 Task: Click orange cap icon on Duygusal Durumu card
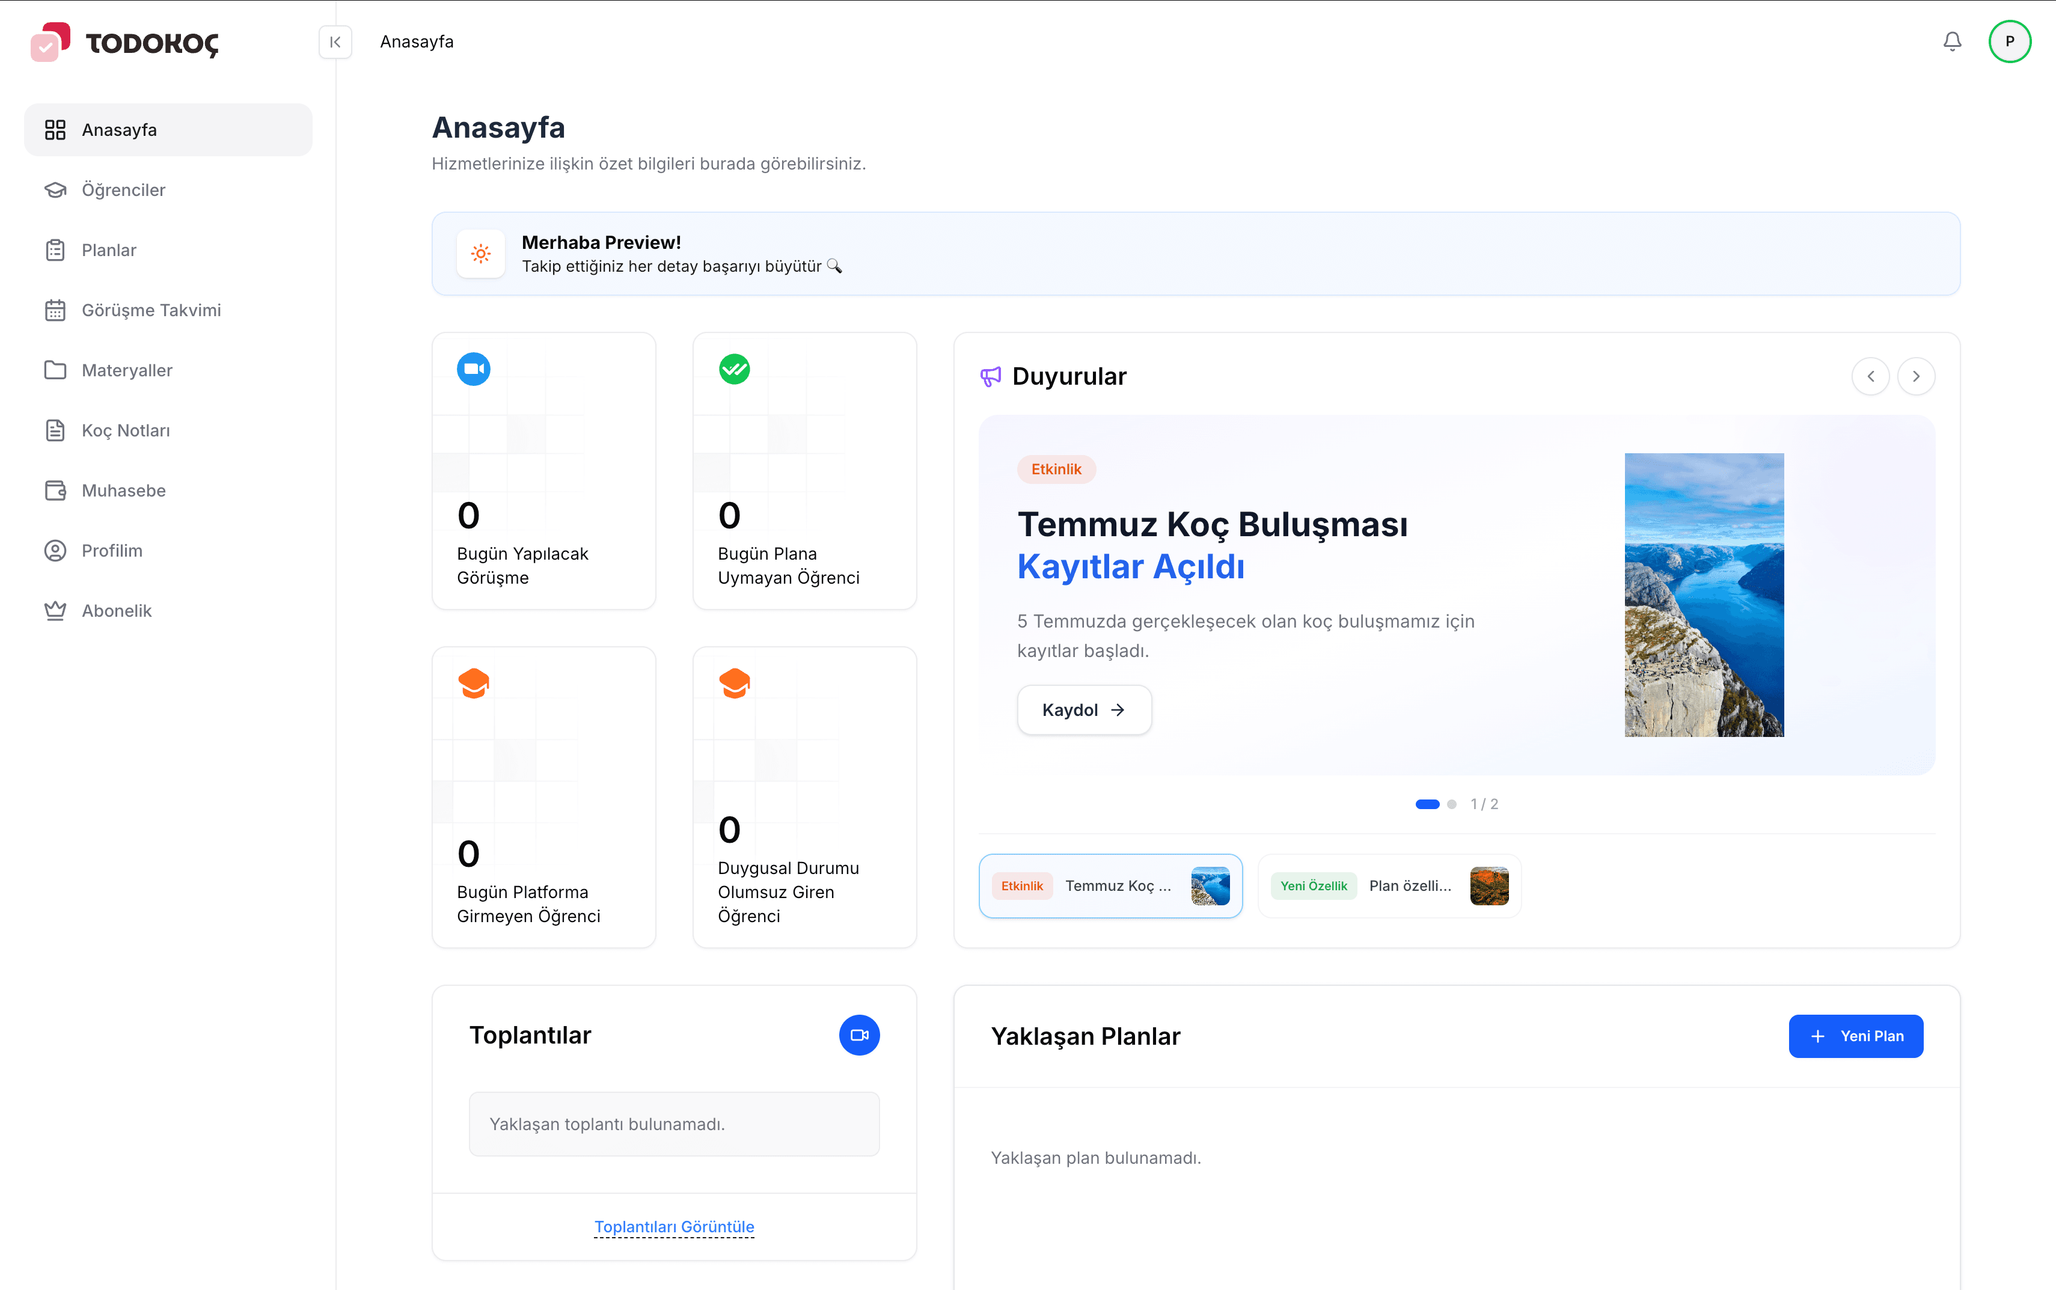735,683
